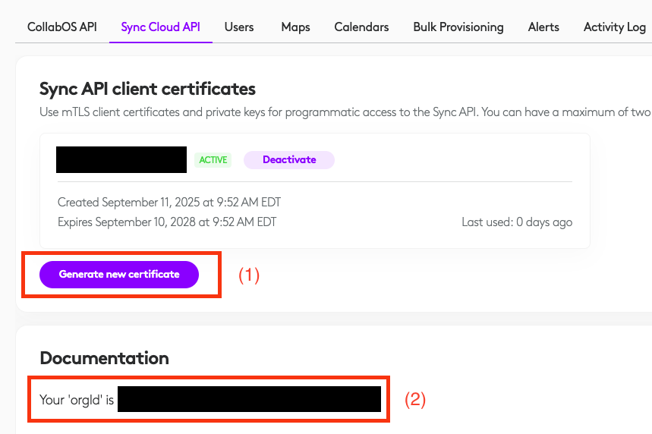This screenshot has height=434, width=652.
Task: Open the Calendars tab
Action: 361,27
